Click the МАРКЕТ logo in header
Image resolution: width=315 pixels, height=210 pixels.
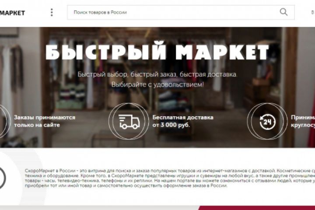pos(12,13)
